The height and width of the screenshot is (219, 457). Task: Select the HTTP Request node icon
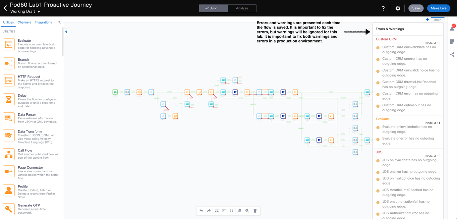[x=9, y=81]
